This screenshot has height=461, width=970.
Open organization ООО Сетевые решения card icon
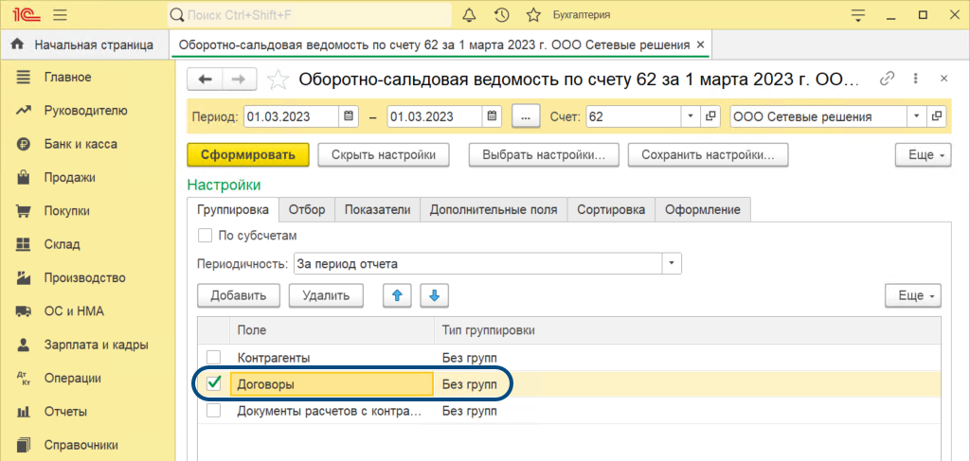click(x=937, y=115)
